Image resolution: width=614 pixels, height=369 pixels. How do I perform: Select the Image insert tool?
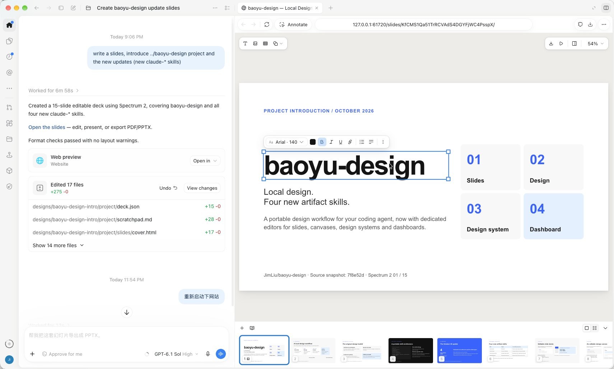[255, 43]
